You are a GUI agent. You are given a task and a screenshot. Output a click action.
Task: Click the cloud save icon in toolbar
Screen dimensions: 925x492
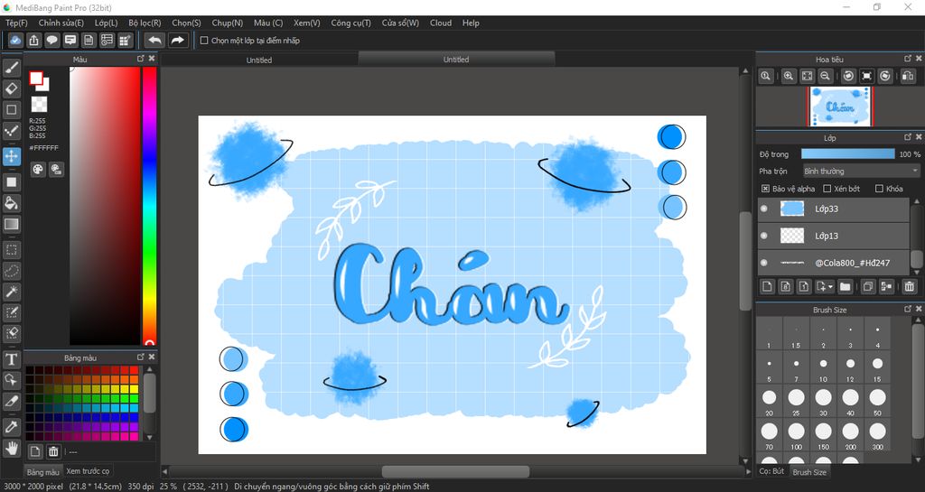coord(15,40)
